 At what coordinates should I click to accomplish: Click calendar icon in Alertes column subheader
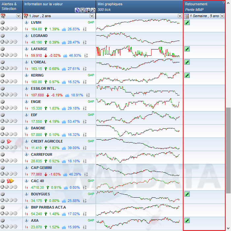pyautogui.click(x=3, y=16)
